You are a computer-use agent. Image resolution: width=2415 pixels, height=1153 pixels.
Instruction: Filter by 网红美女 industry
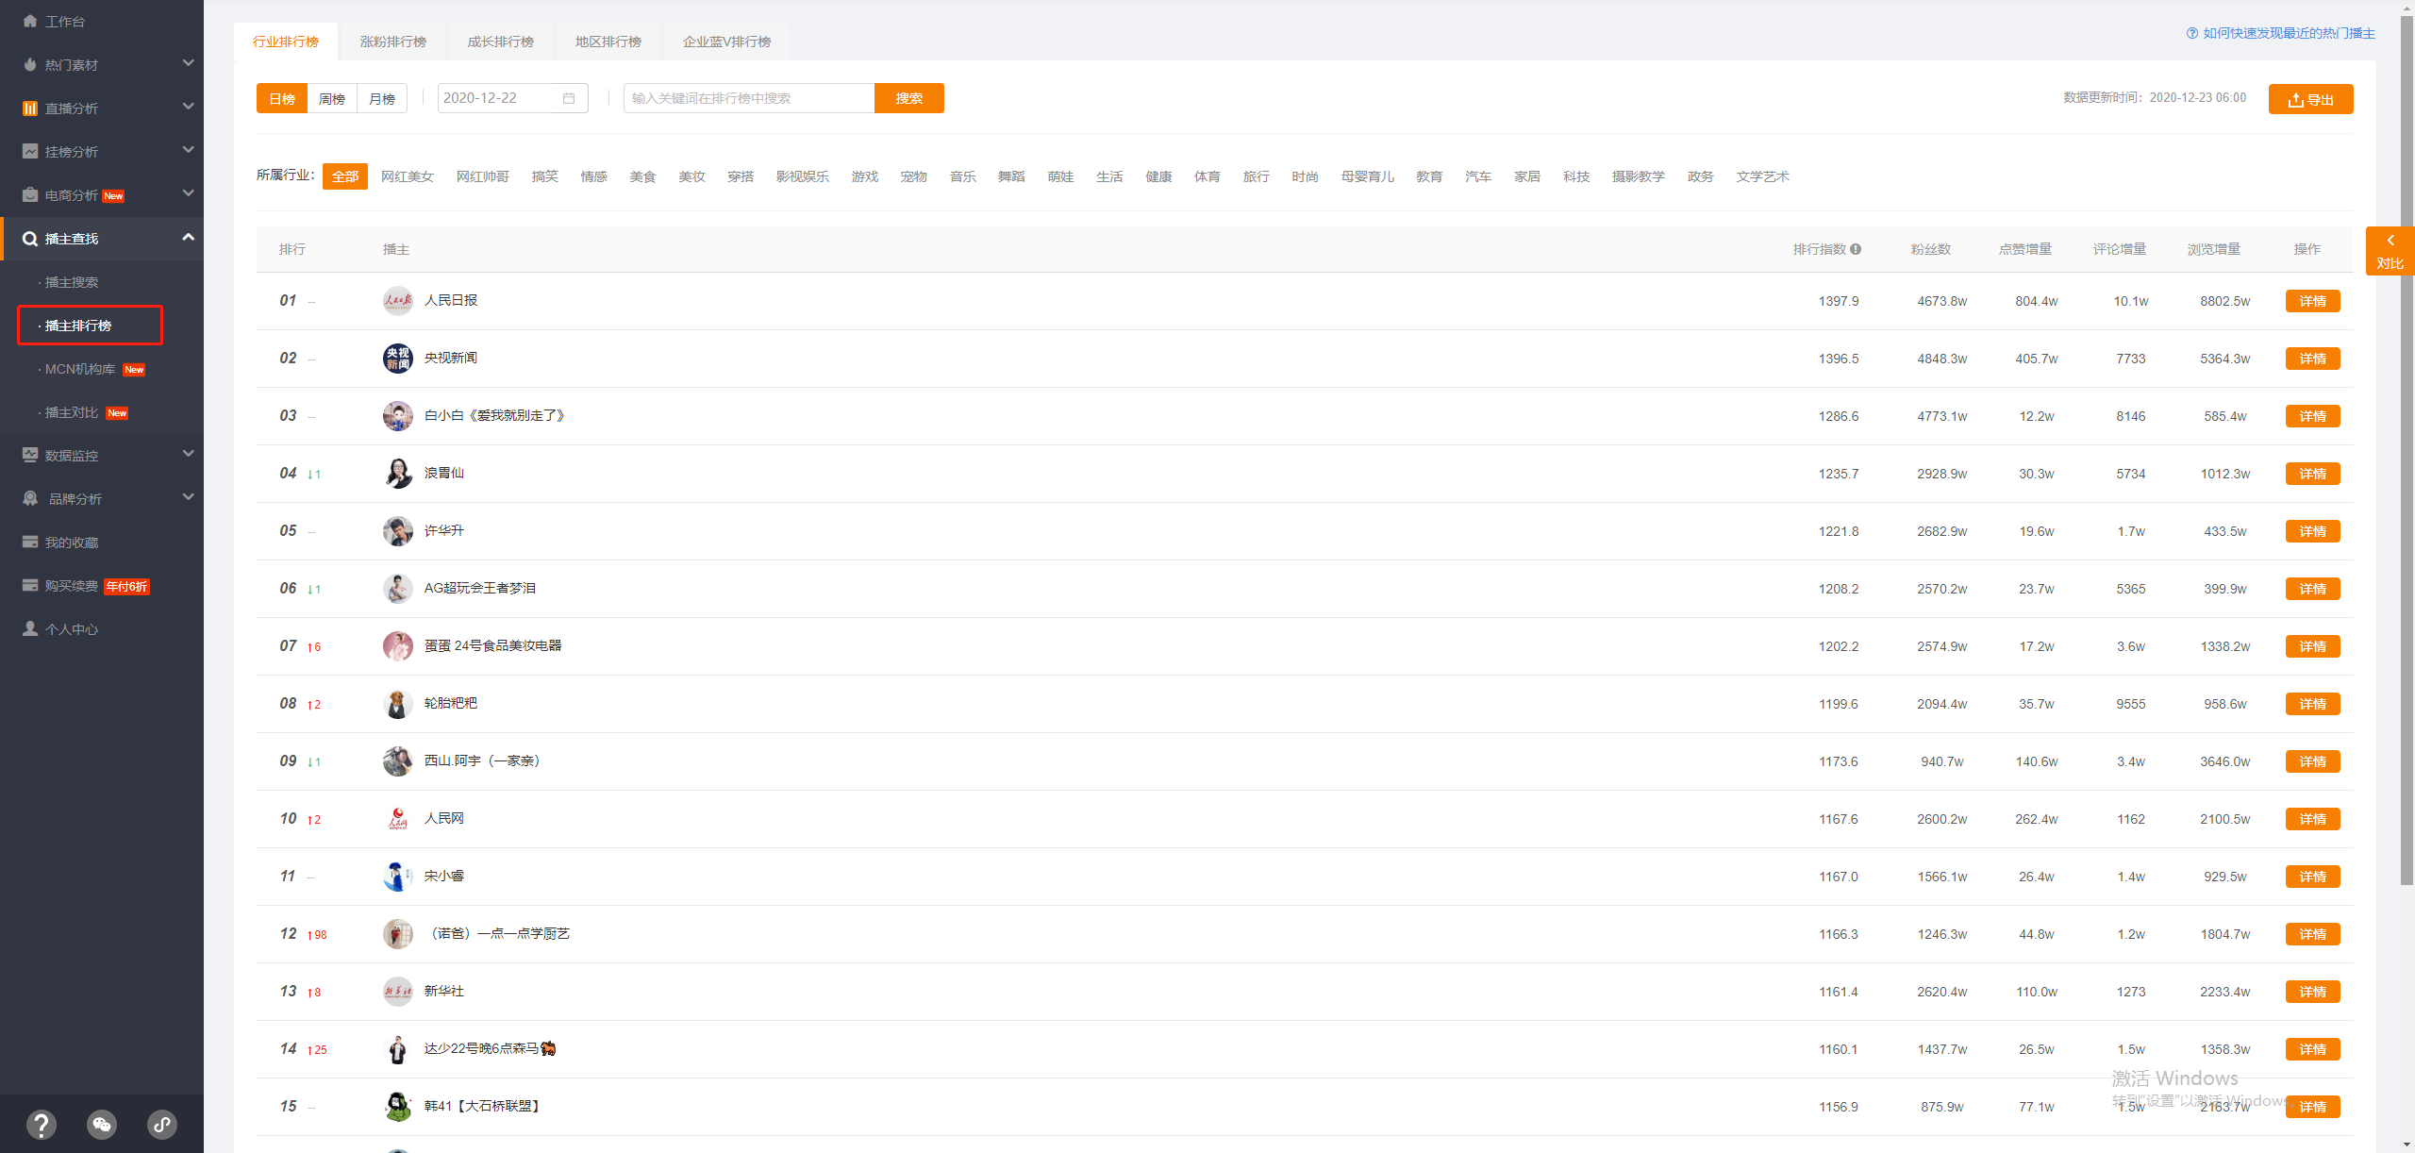(408, 176)
